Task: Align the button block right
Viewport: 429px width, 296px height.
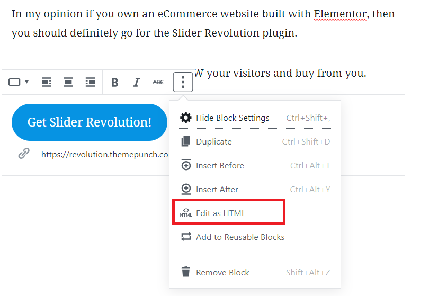Action: tap(90, 82)
